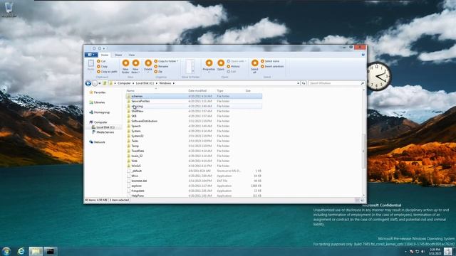Select Homegroup in the navigation pane
456x256 pixels.
click(101, 112)
